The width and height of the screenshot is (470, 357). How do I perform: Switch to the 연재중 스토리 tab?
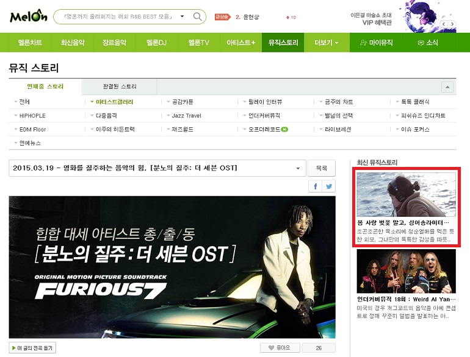(x=45, y=87)
